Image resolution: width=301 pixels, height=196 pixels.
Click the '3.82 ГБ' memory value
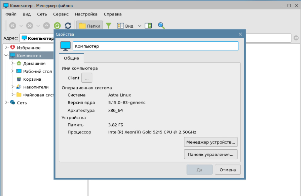click(x=116, y=125)
